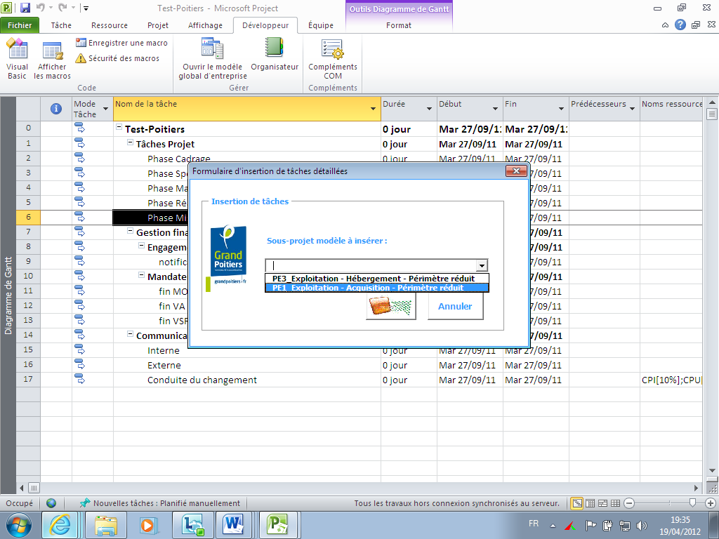Screen dimensions: 719x539
Task: Open Sécurité des macros settings
Action: pyautogui.click(x=118, y=58)
